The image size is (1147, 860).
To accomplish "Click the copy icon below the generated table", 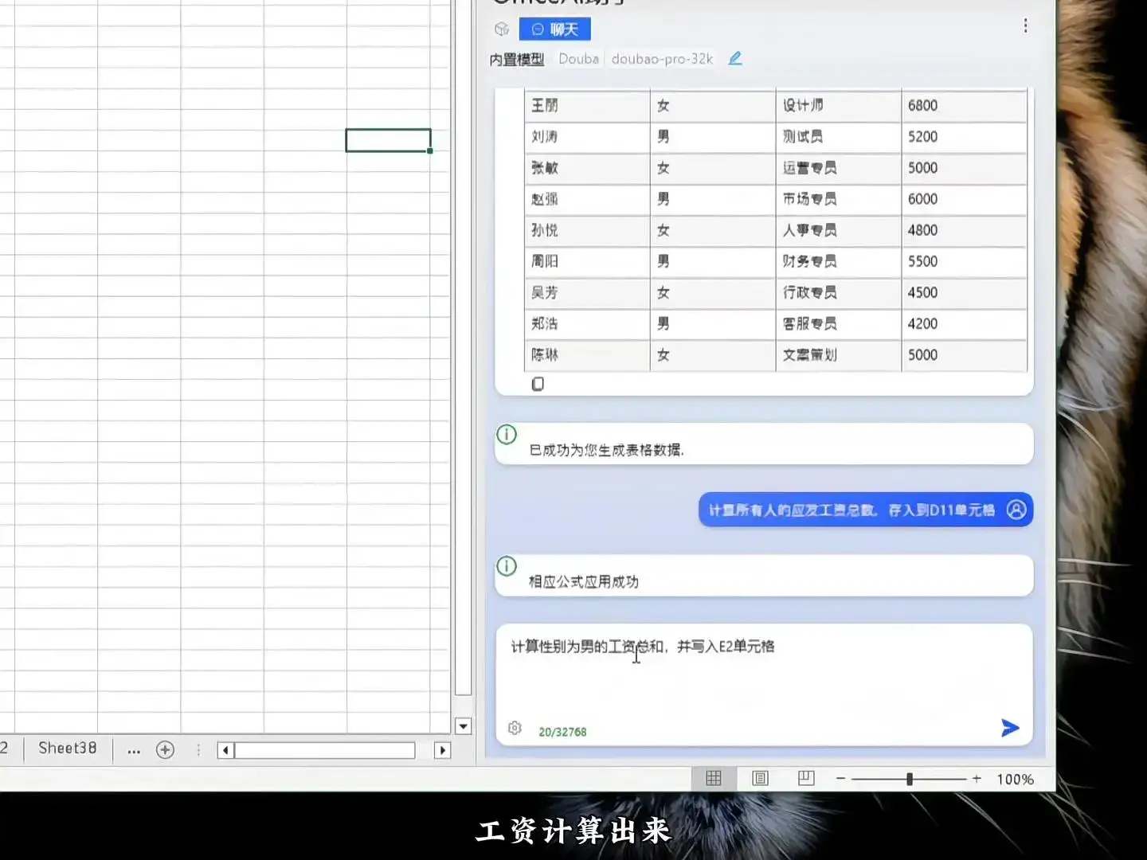I will (x=538, y=384).
